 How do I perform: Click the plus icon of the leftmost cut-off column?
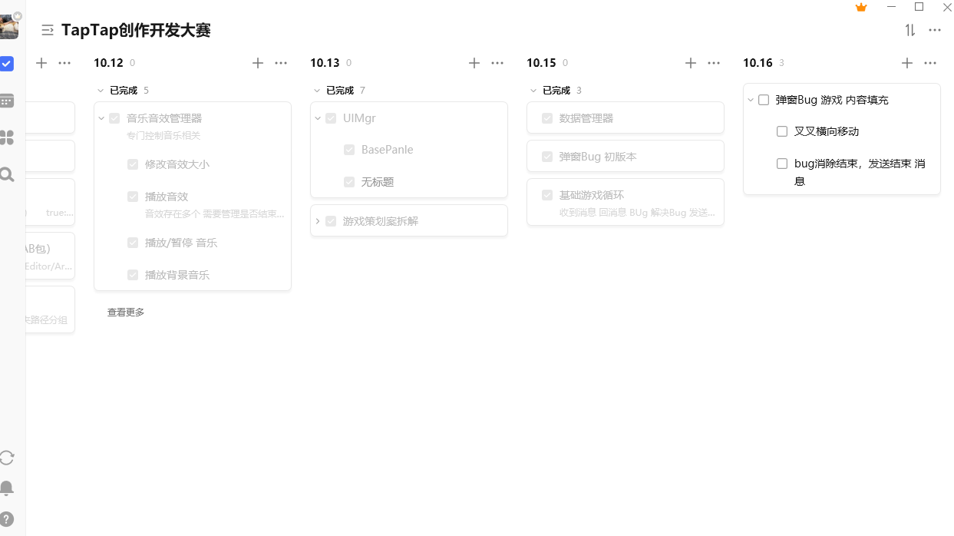pos(41,63)
